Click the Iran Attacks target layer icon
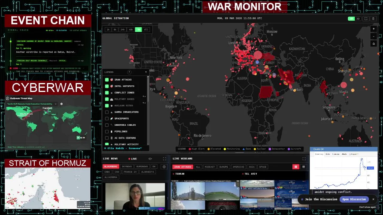 click(x=112, y=80)
